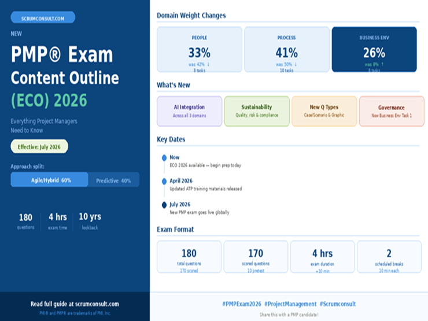Screen dimensions: 428x321
Task: Click the down arrow beside was 42%
Action: click(208, 64)
